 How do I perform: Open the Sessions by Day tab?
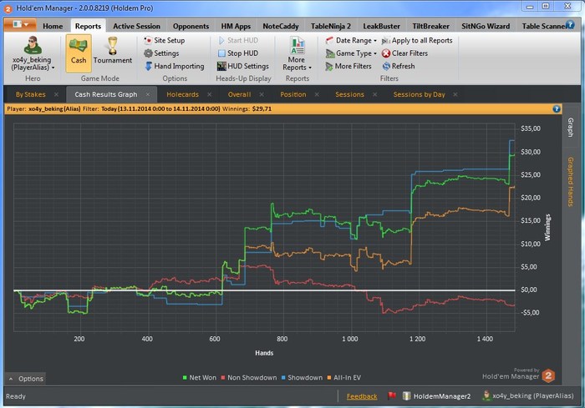pos(419,94)
